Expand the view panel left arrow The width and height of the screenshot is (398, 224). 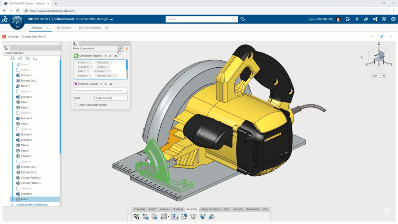pyautogui.click(x=362, y=58)
